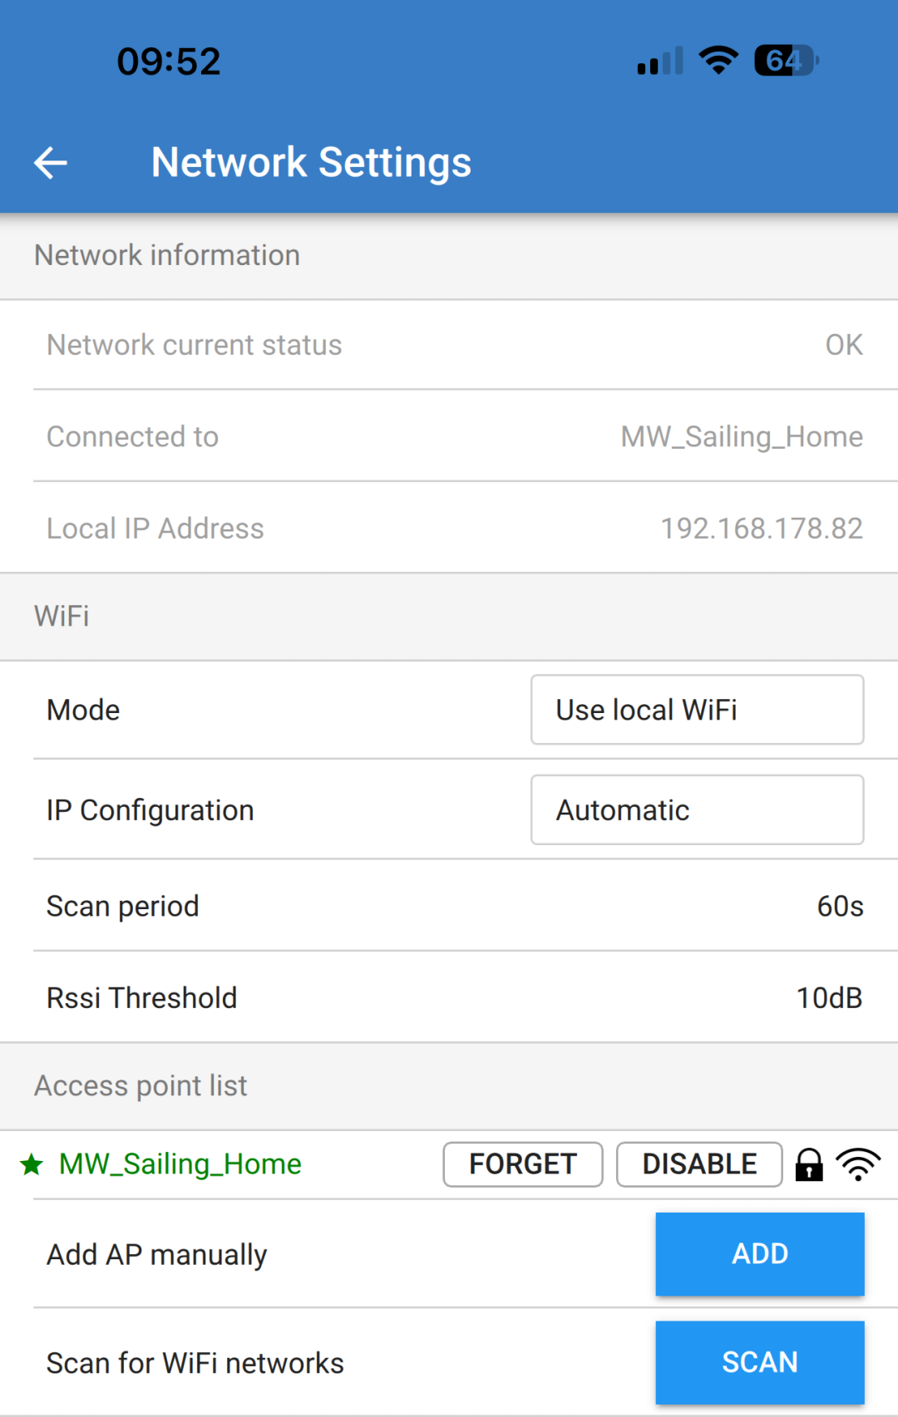
Task: Tap the cellular signal icon in the status bar
Action: tap(658, 60)
